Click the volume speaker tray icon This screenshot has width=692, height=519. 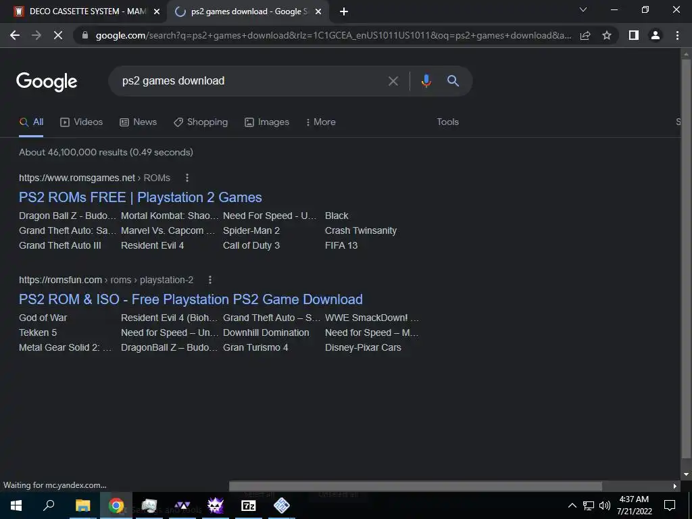pyautogui.click(x=605, y=505)
